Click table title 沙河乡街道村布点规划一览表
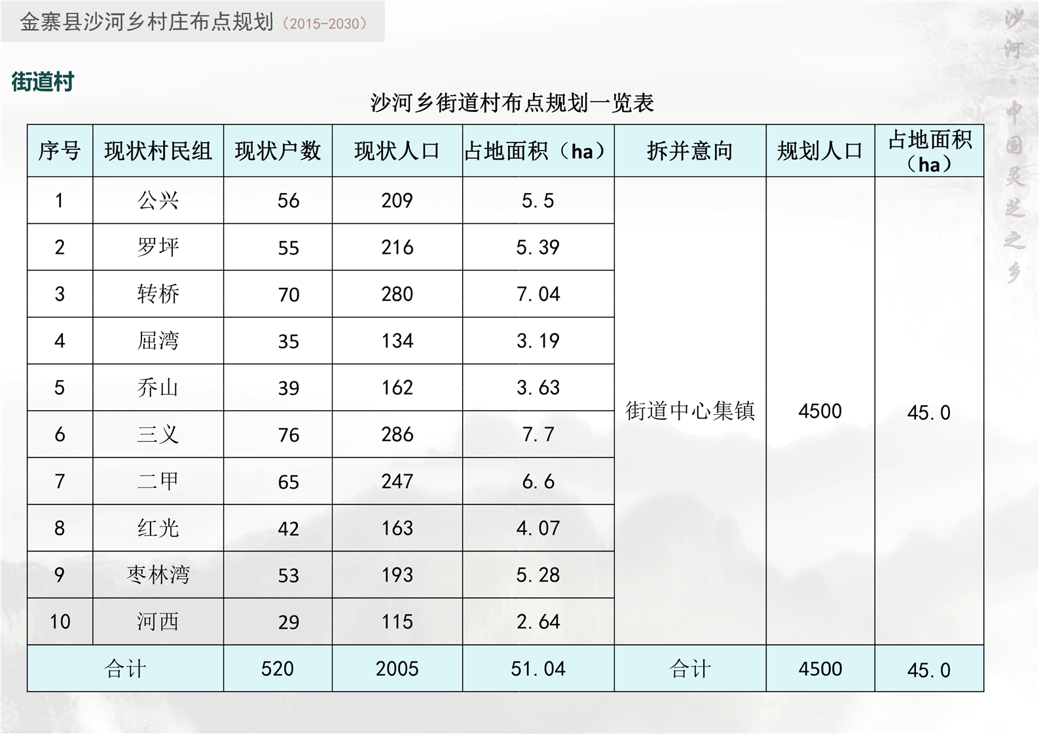The image size is (1039, 734). pos(512,103)
